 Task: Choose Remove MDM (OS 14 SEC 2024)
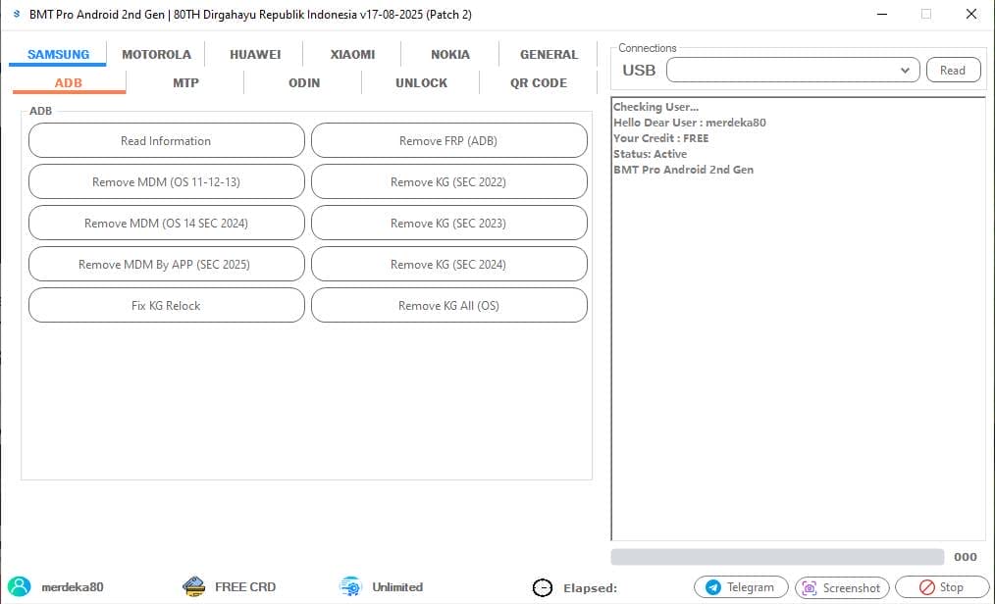166,223
